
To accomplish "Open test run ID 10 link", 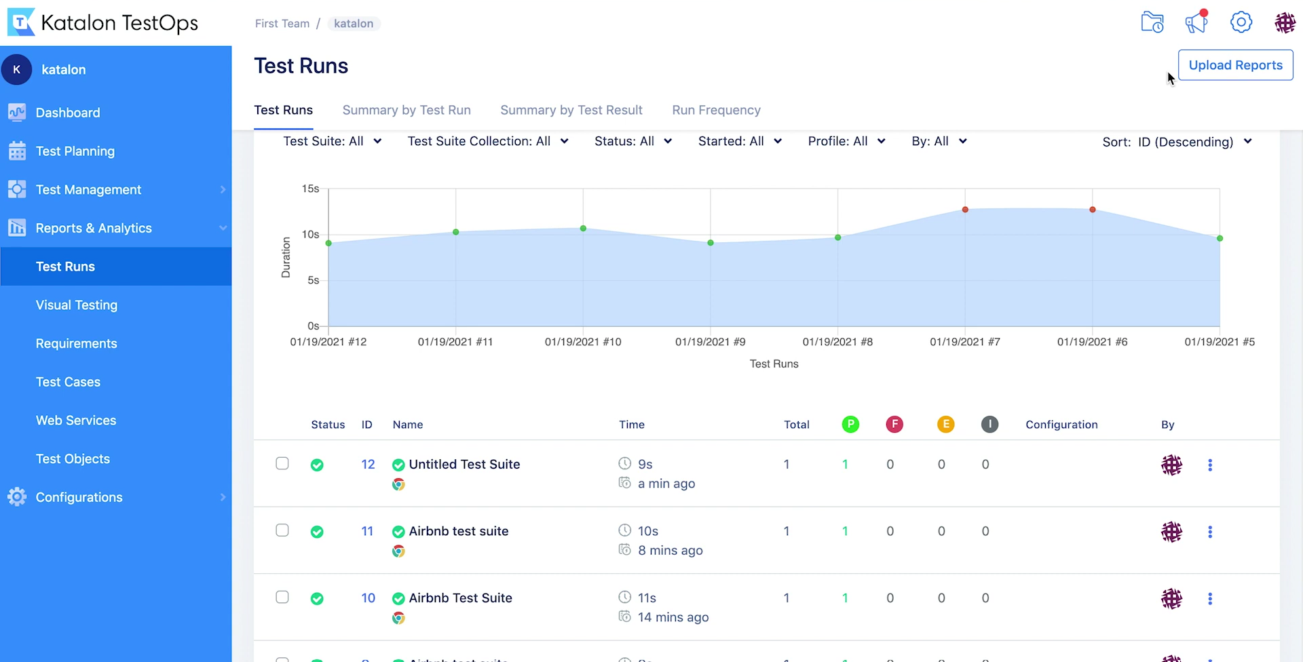I will [x=368, y=598].
